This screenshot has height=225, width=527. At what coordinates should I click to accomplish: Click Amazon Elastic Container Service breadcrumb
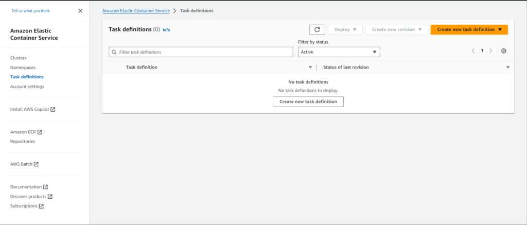point(136,11)
